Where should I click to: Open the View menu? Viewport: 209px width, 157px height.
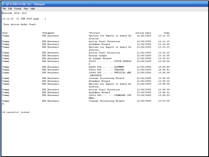point(26,9)
